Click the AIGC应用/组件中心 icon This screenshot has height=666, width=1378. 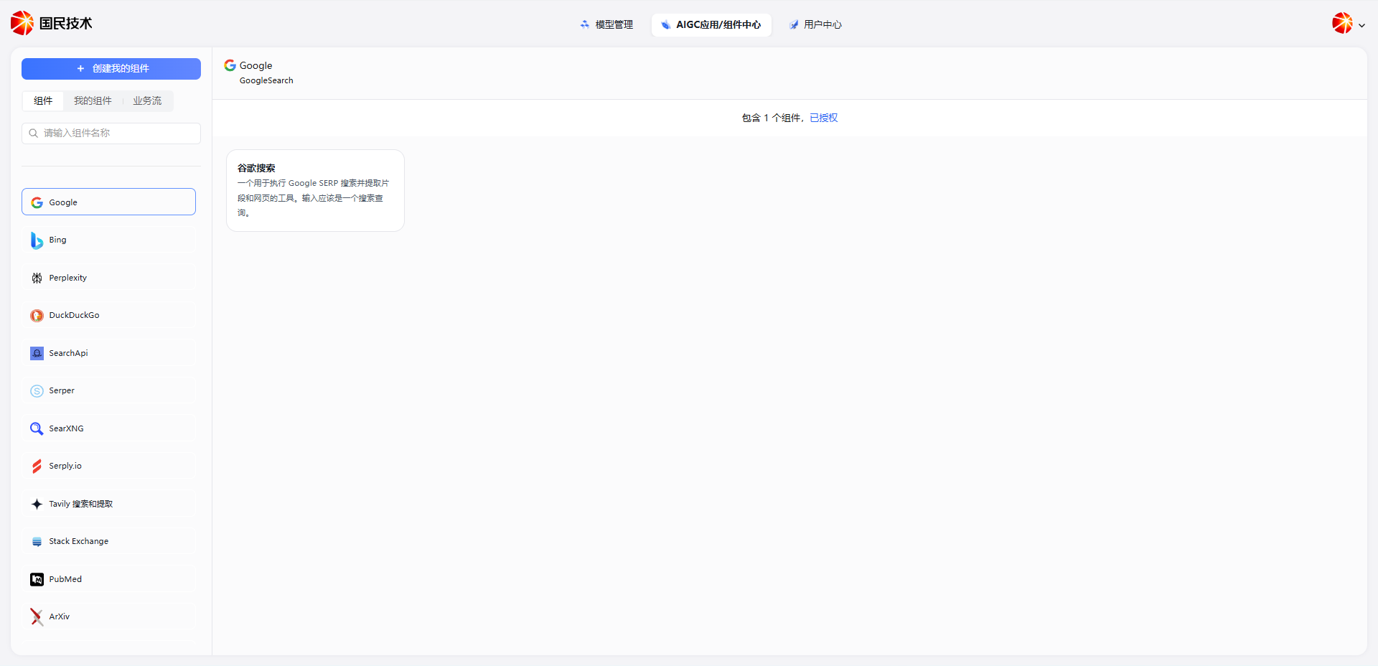click(x=666, y=24)
